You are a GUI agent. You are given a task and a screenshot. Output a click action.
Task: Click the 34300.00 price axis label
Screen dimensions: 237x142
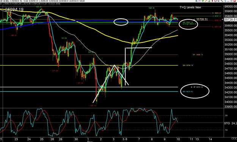[x=231, y=88]
